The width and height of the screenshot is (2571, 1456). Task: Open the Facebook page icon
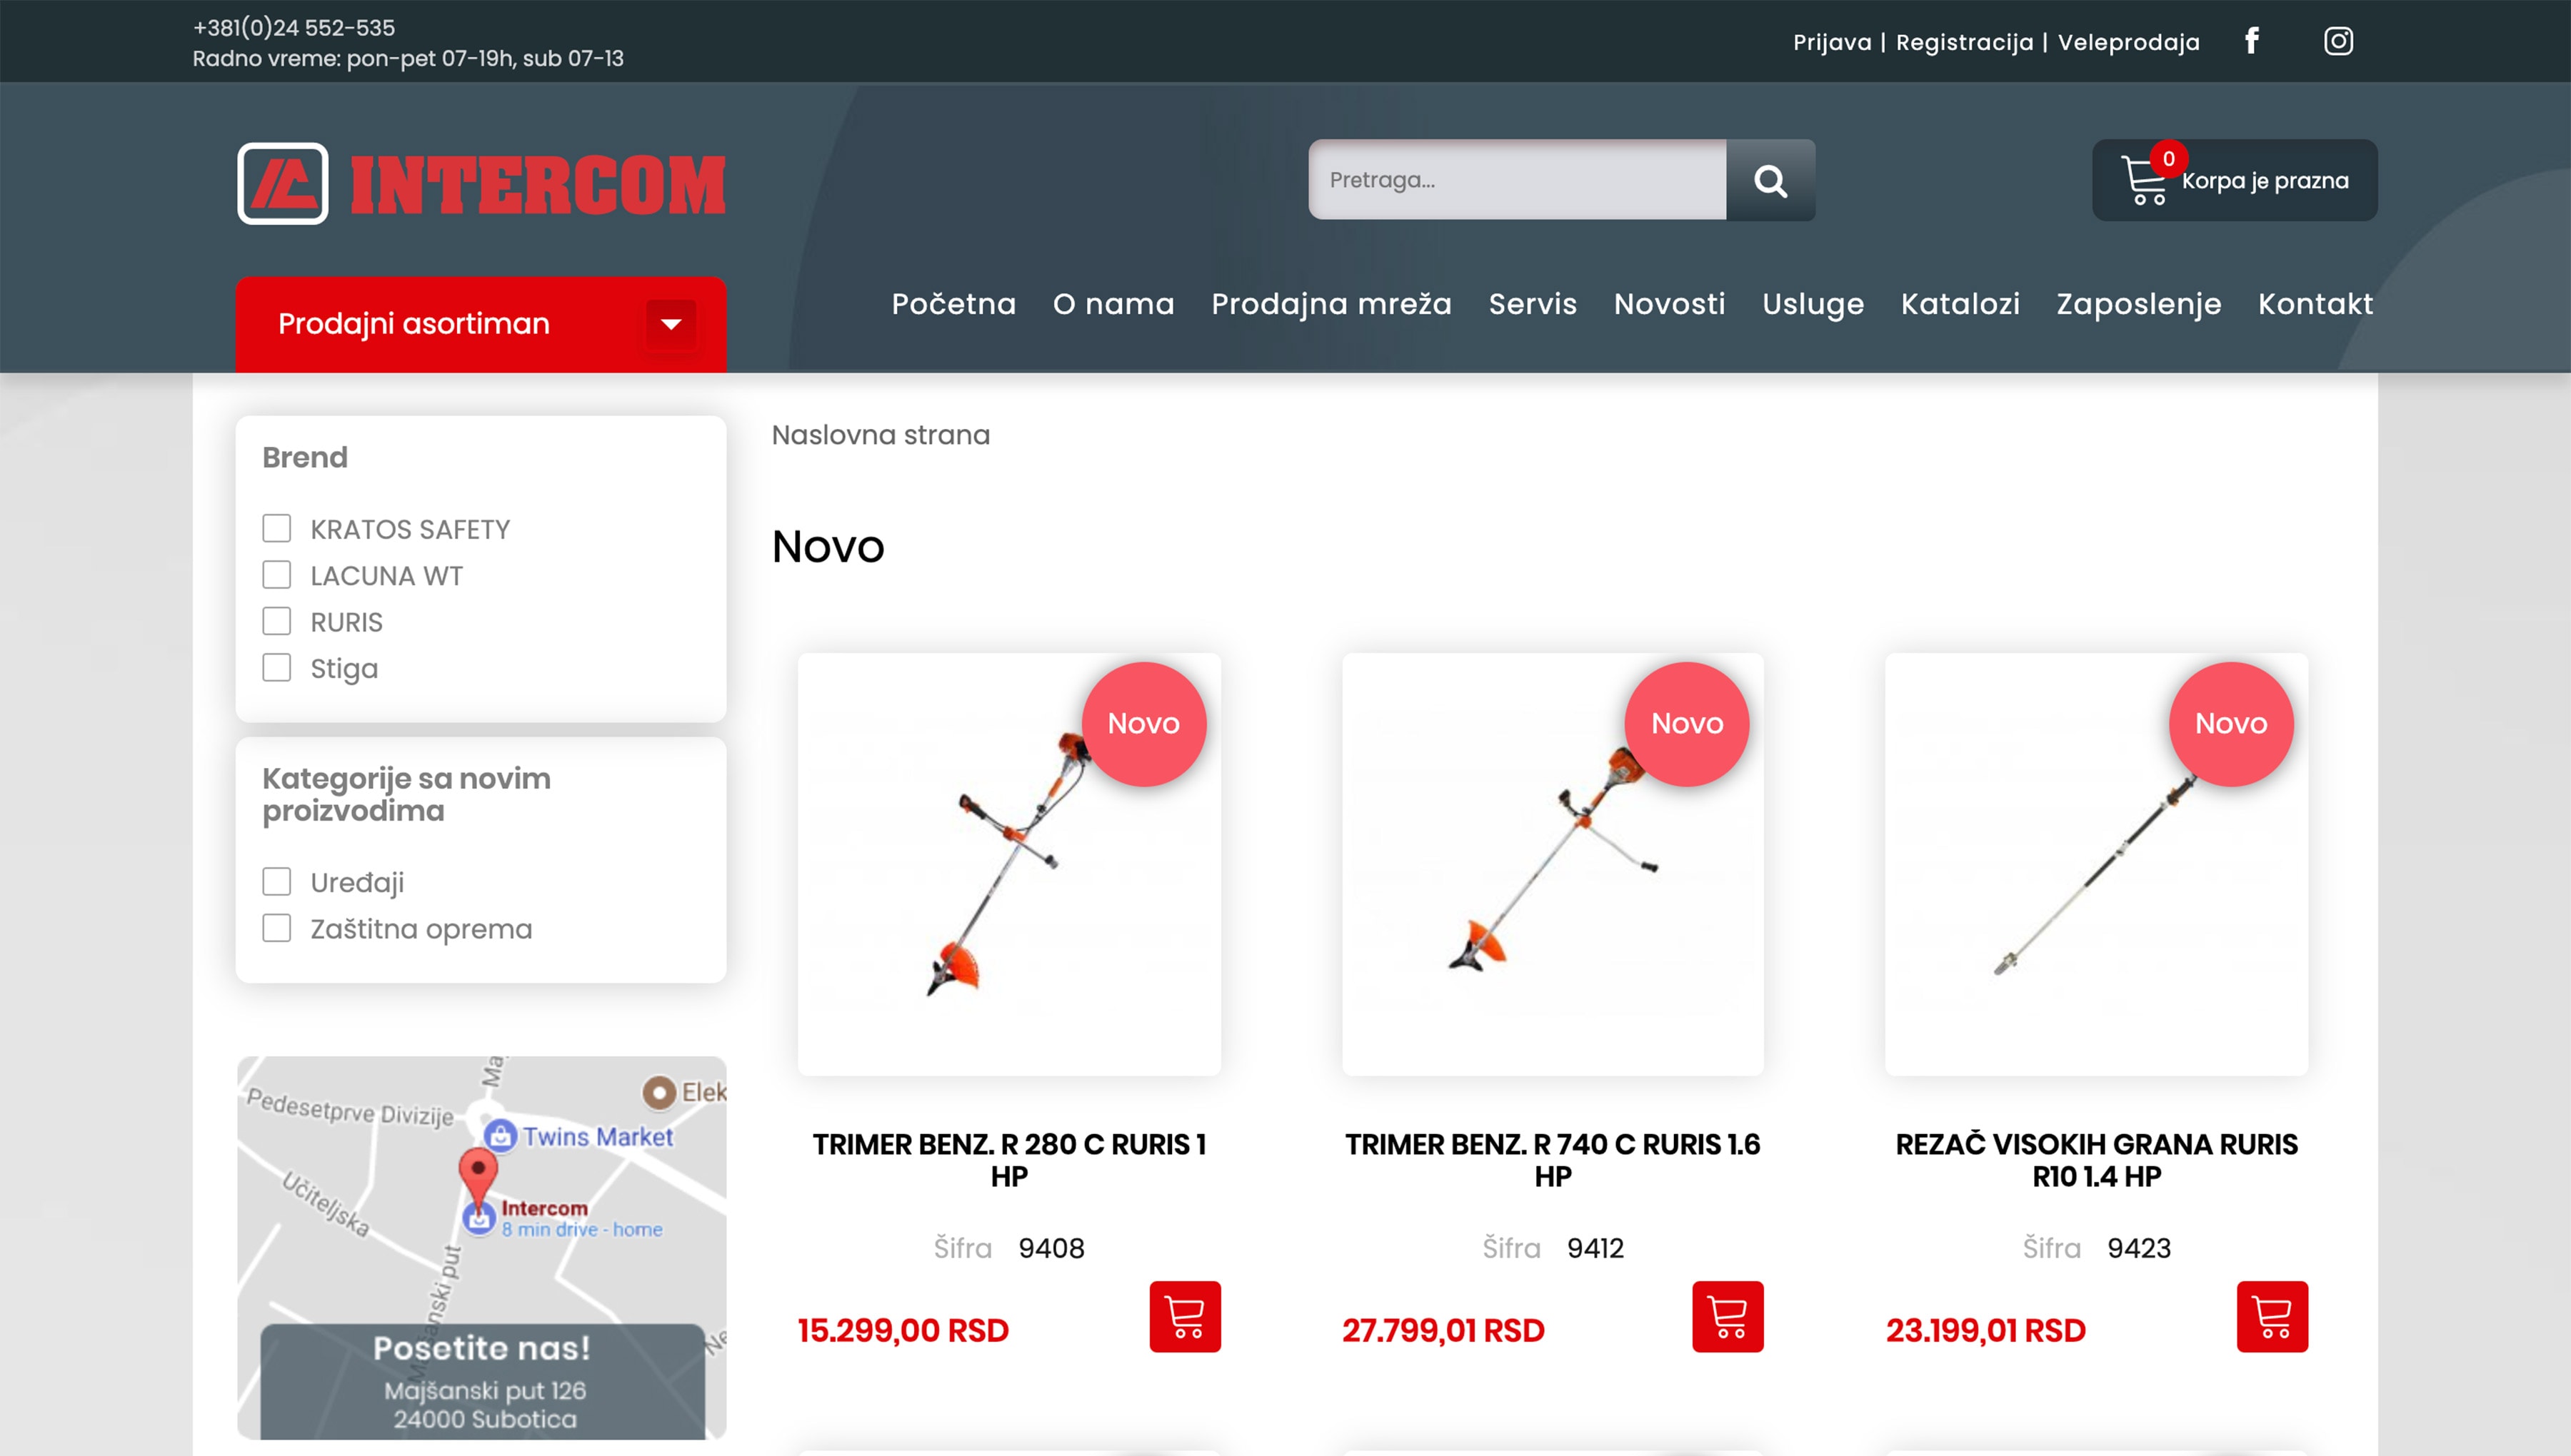[x=2251, y=41]
